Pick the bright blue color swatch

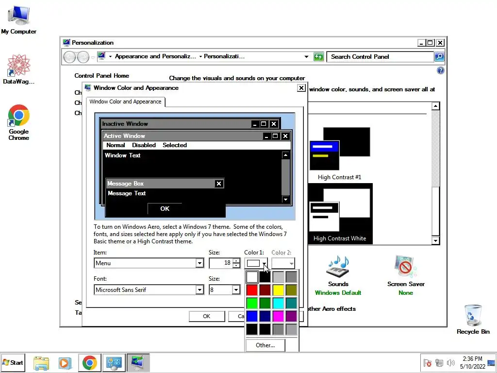(x=252, y=316)
